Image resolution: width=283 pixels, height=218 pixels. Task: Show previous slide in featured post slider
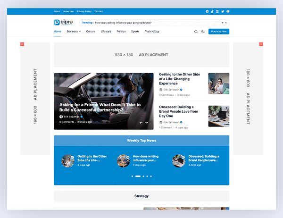pos(141,123)
